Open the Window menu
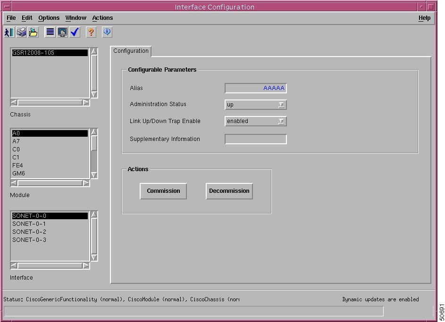The height and width of the screenshot is (322, 445). pyautogui.click(x=76, y=18)
